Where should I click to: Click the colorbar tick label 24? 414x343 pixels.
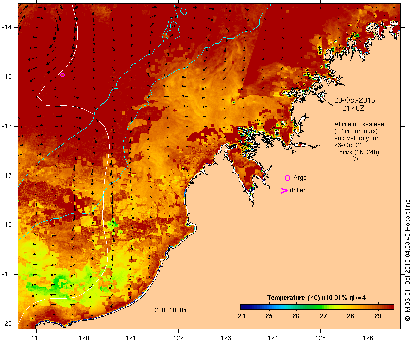242,316
